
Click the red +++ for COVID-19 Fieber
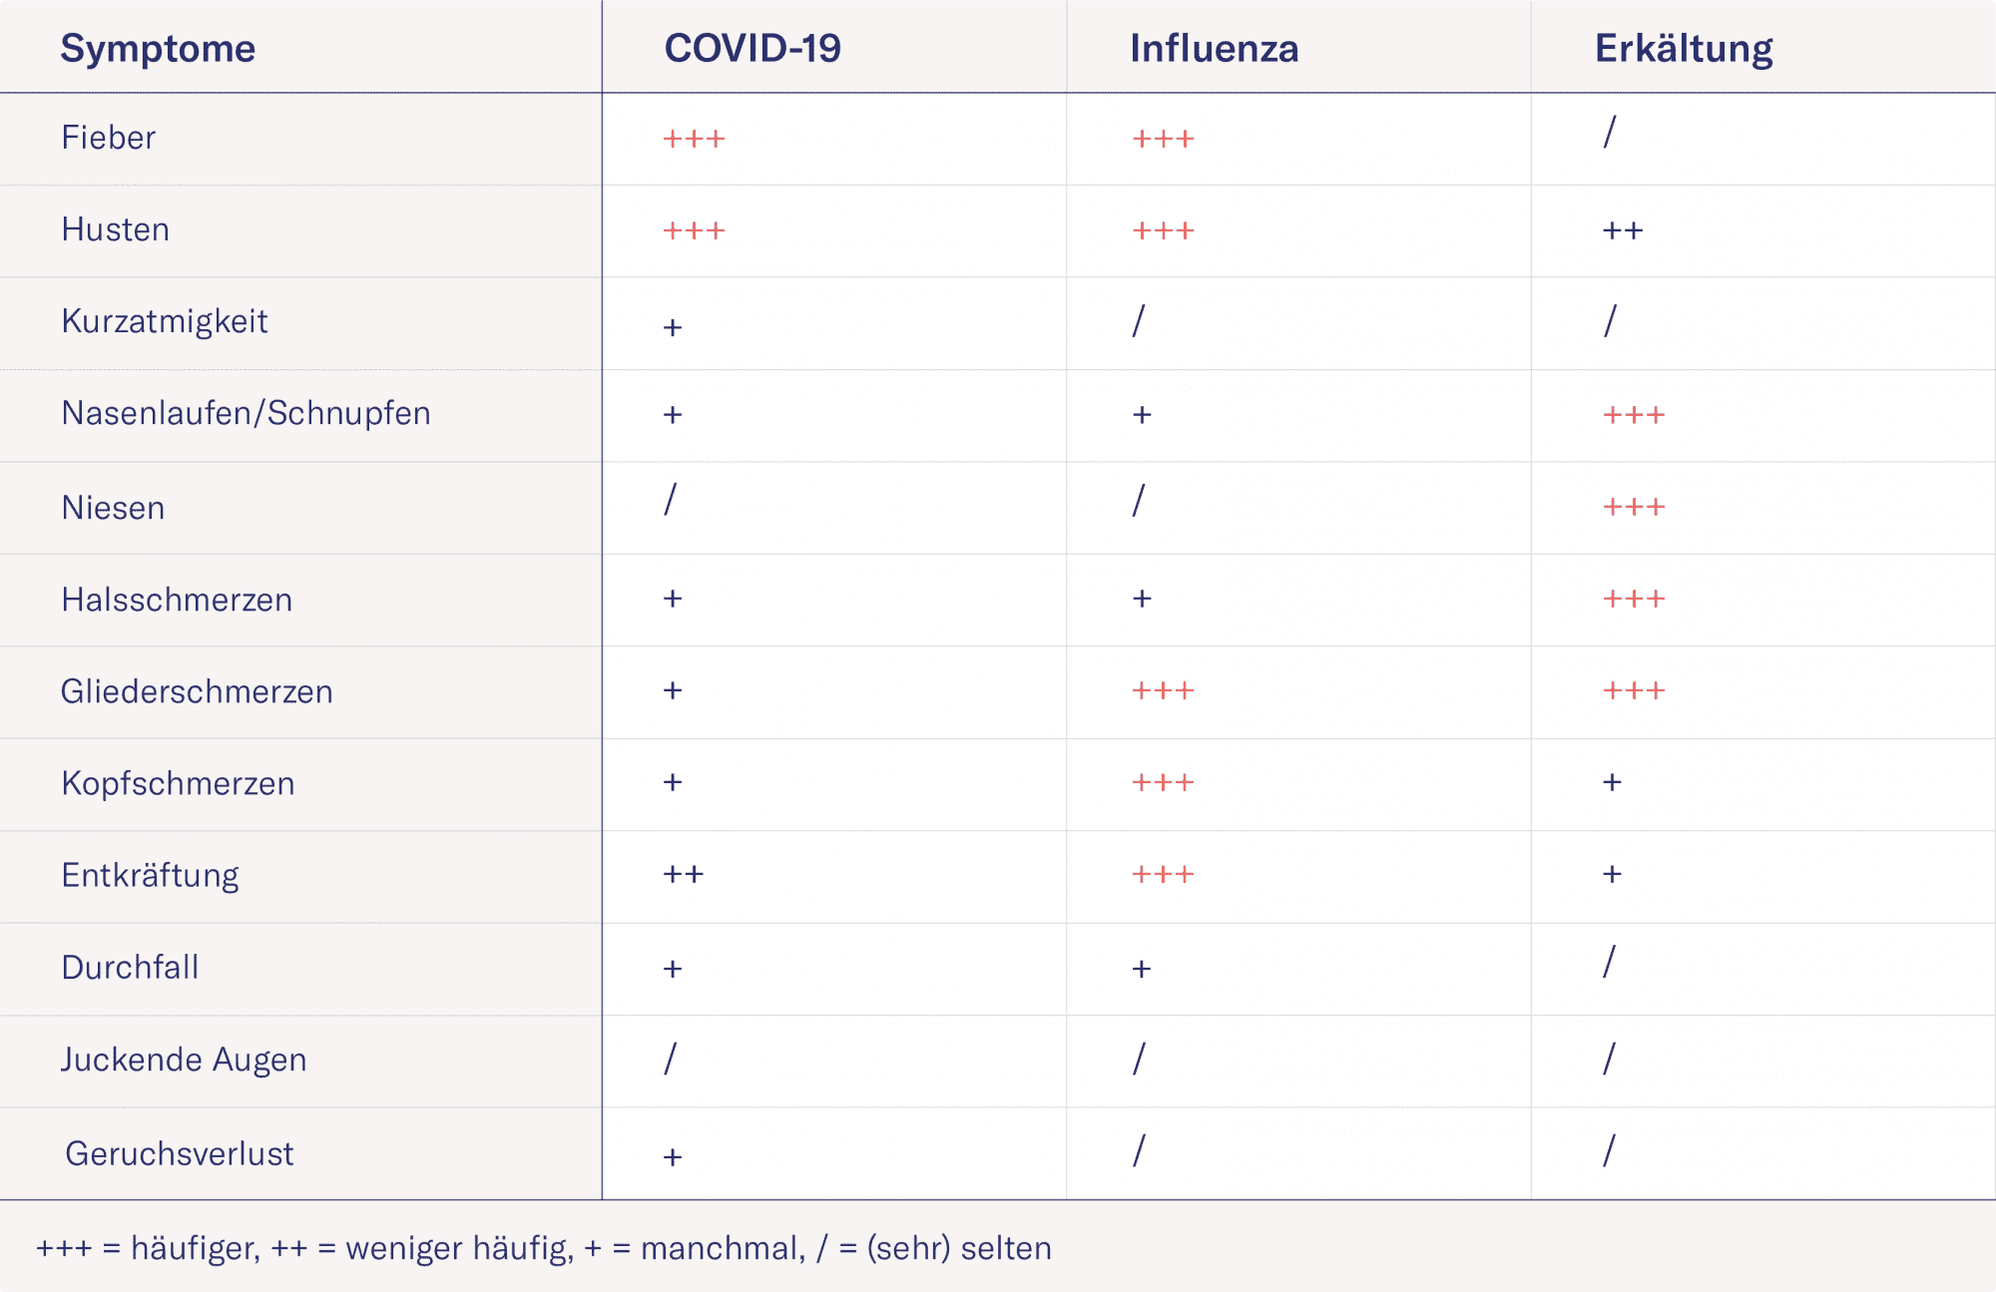(x=694, y=139)
